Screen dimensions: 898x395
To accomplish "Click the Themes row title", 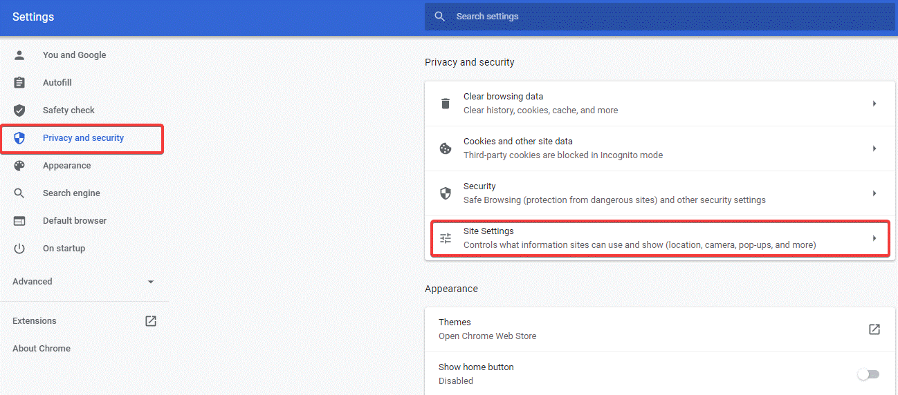I will click(455, 322).
